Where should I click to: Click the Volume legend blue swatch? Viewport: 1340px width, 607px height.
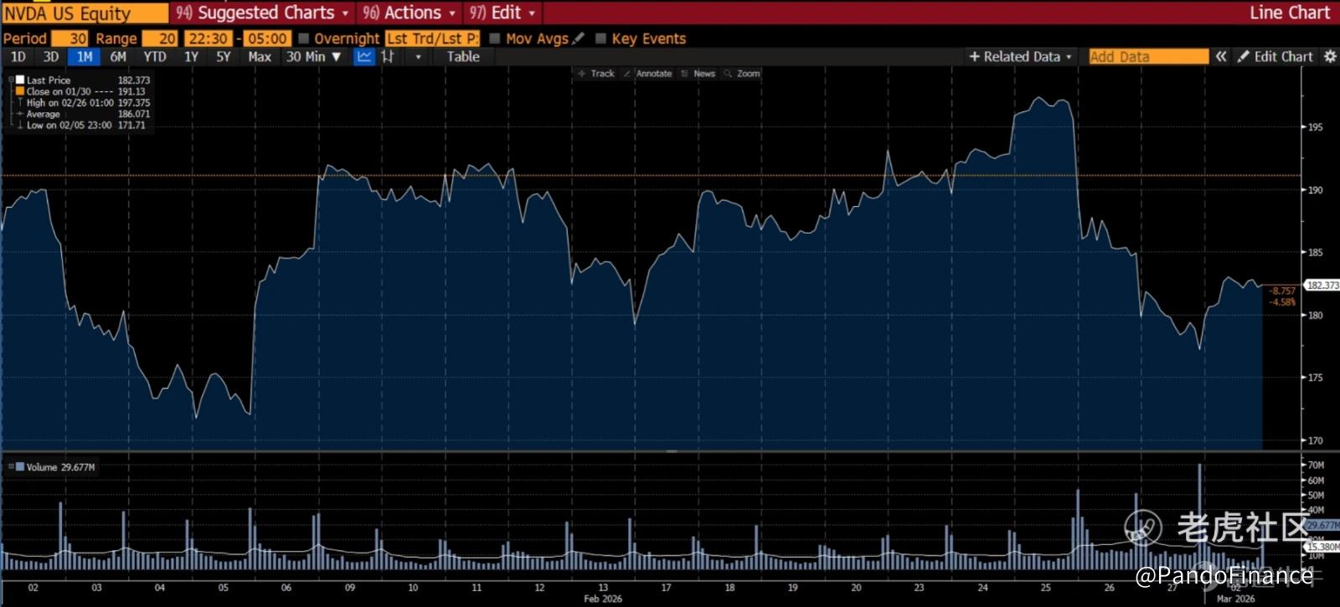coord(20,467)
